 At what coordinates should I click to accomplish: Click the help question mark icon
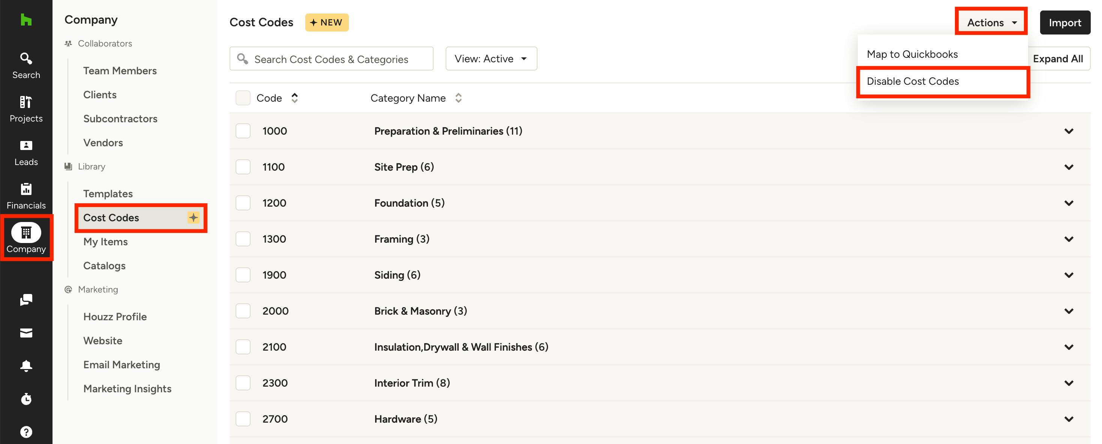(x=26, y=432)
